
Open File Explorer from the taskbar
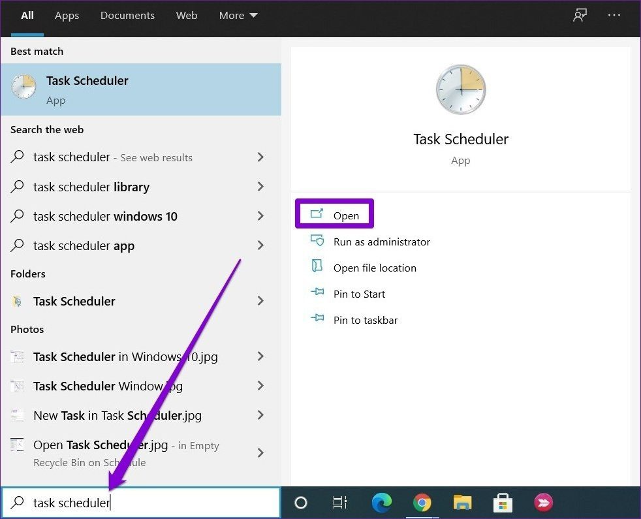462,503
